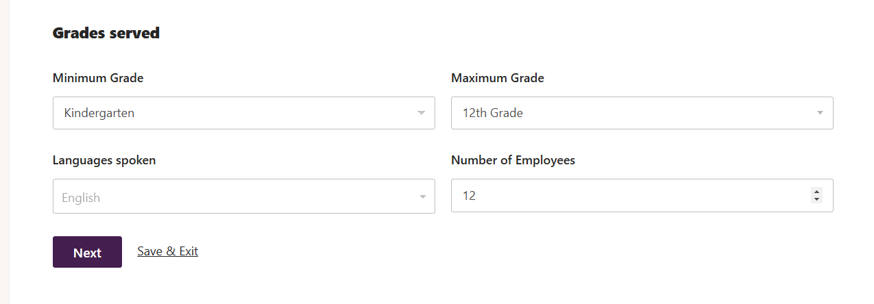Click the Maximum Grade label
Viewport: 874px width, 304px height.
[x=498, y=78]
